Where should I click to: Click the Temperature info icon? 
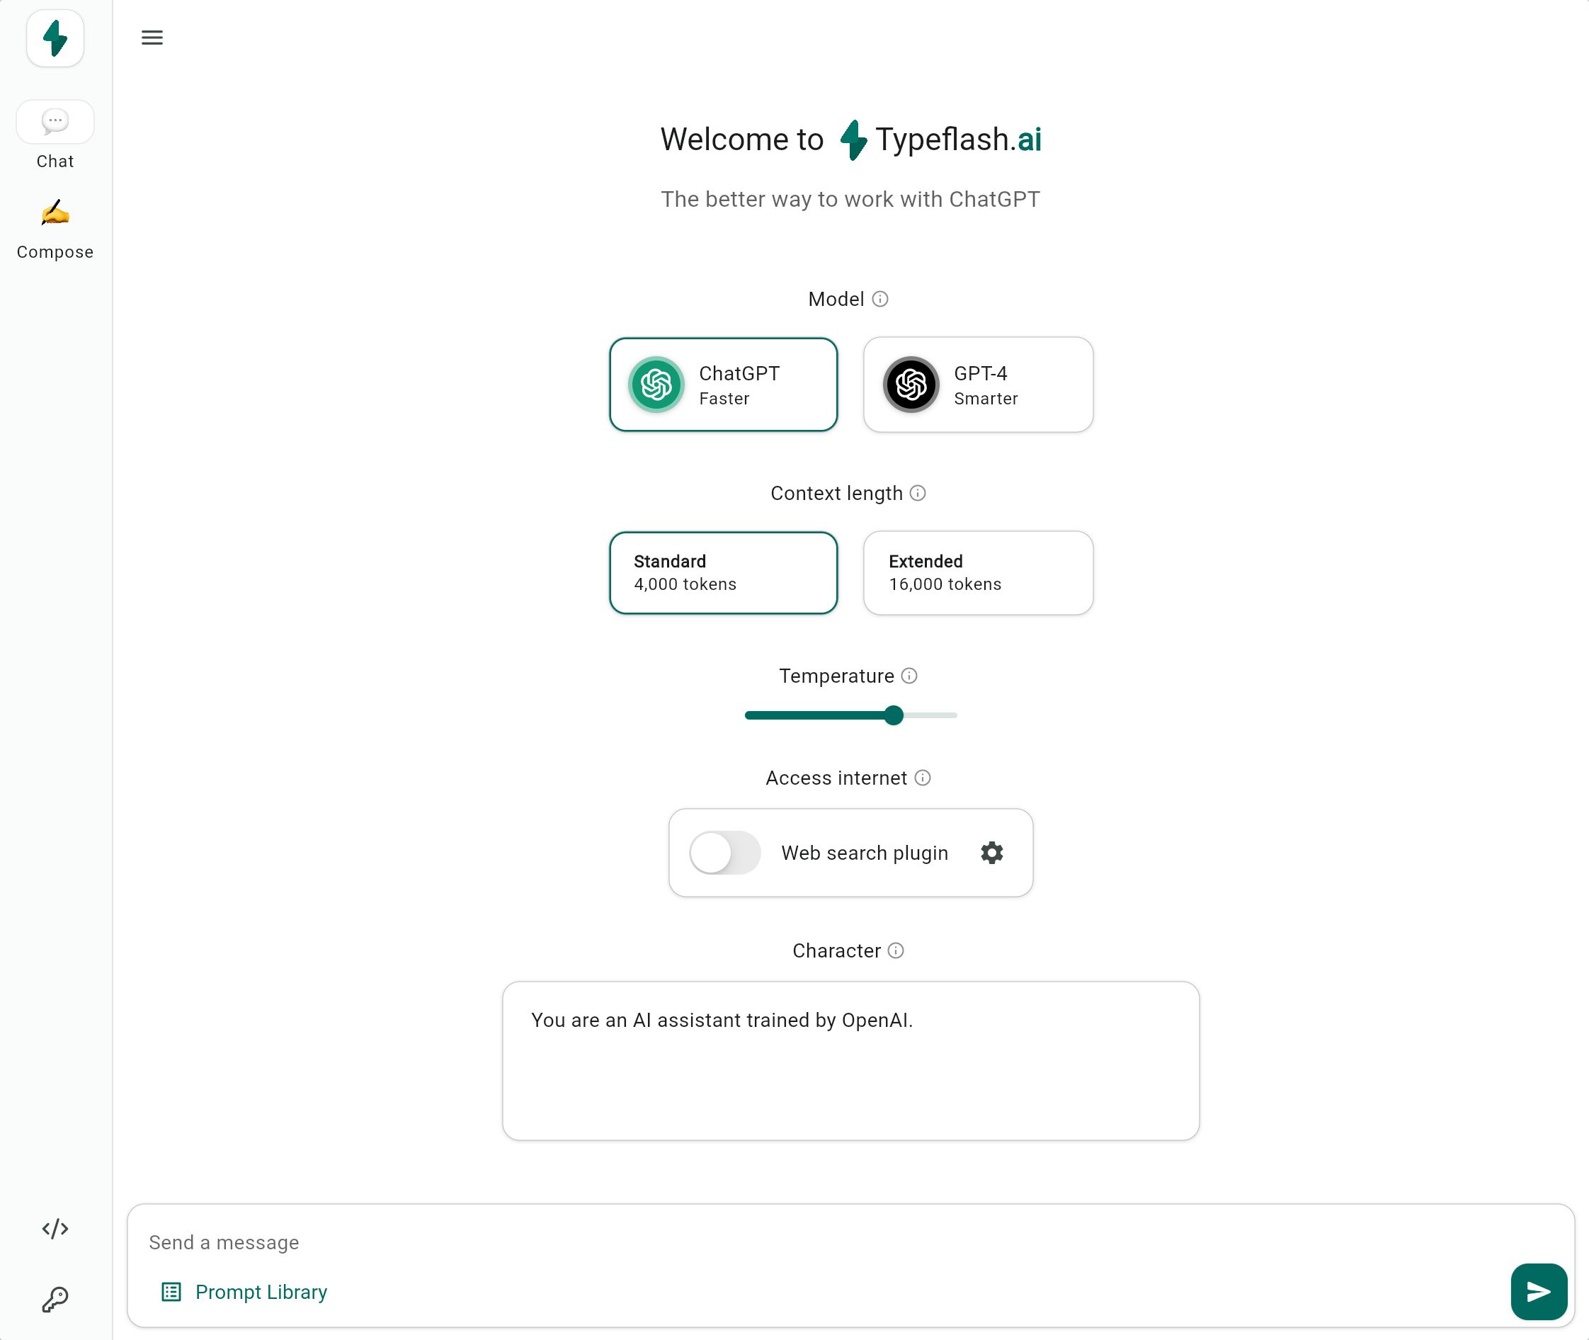click(x=909, y=676)
